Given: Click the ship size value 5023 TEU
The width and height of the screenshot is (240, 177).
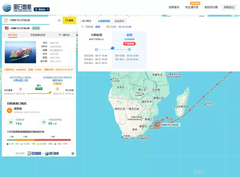Looking at the screenshot, I should [55, 58].
